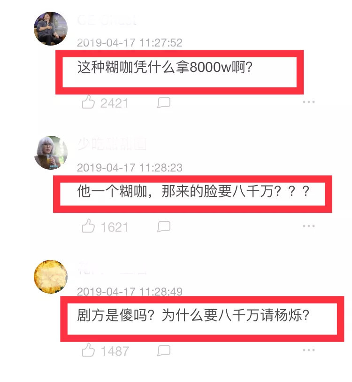Viewport: 352px width, 382px height.
Task: Reply to the 杨烁 comment
Action: pyautogui.click(x=164, y=351)
